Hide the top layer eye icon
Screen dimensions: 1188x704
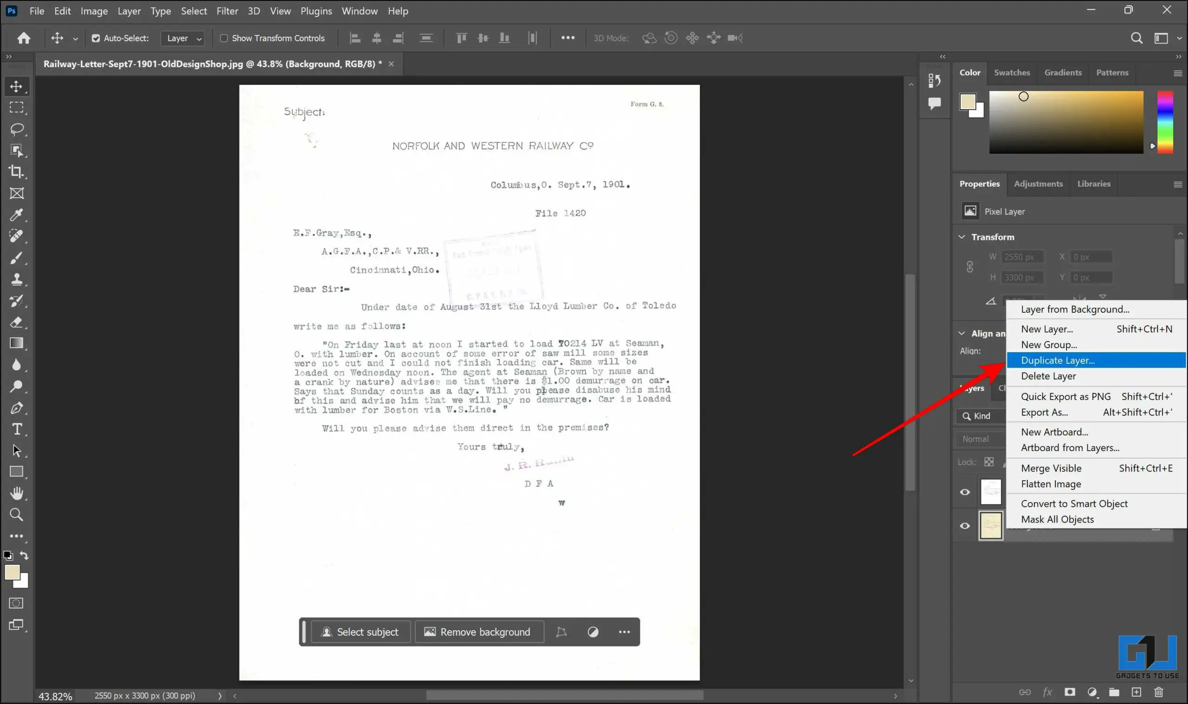[x=965, y=492]
